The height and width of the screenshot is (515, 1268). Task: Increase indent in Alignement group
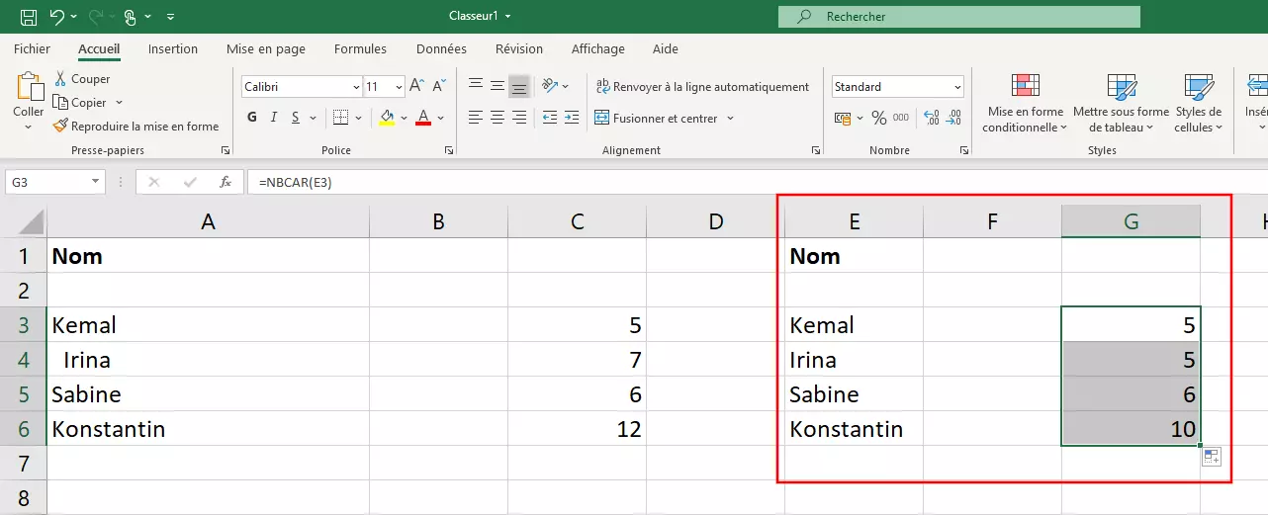tap(573, 118)
